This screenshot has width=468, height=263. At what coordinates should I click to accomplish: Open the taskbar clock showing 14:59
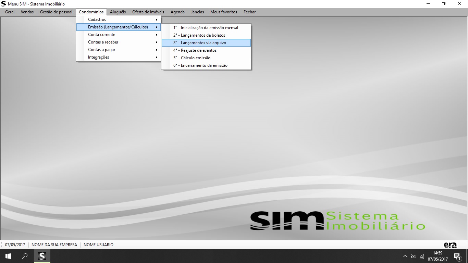[438, 256]
